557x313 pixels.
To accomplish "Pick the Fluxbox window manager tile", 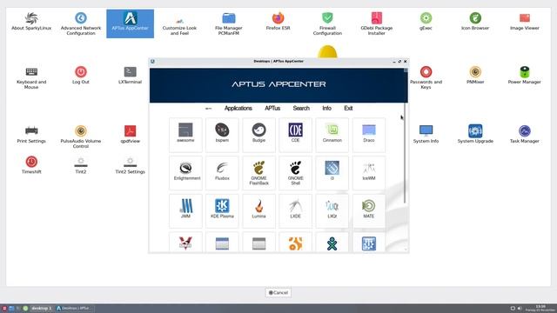I will tap(222, 173).
